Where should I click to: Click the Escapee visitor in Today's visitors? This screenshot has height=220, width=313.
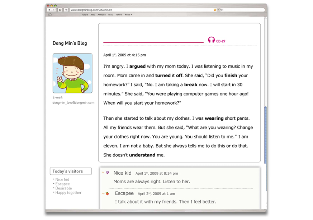pos(62,184)
